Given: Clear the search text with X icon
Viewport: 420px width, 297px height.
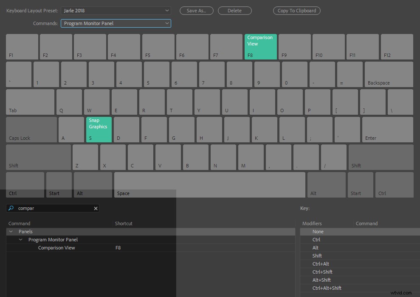Looking at the screenshot, I should [x=96, y=208].
